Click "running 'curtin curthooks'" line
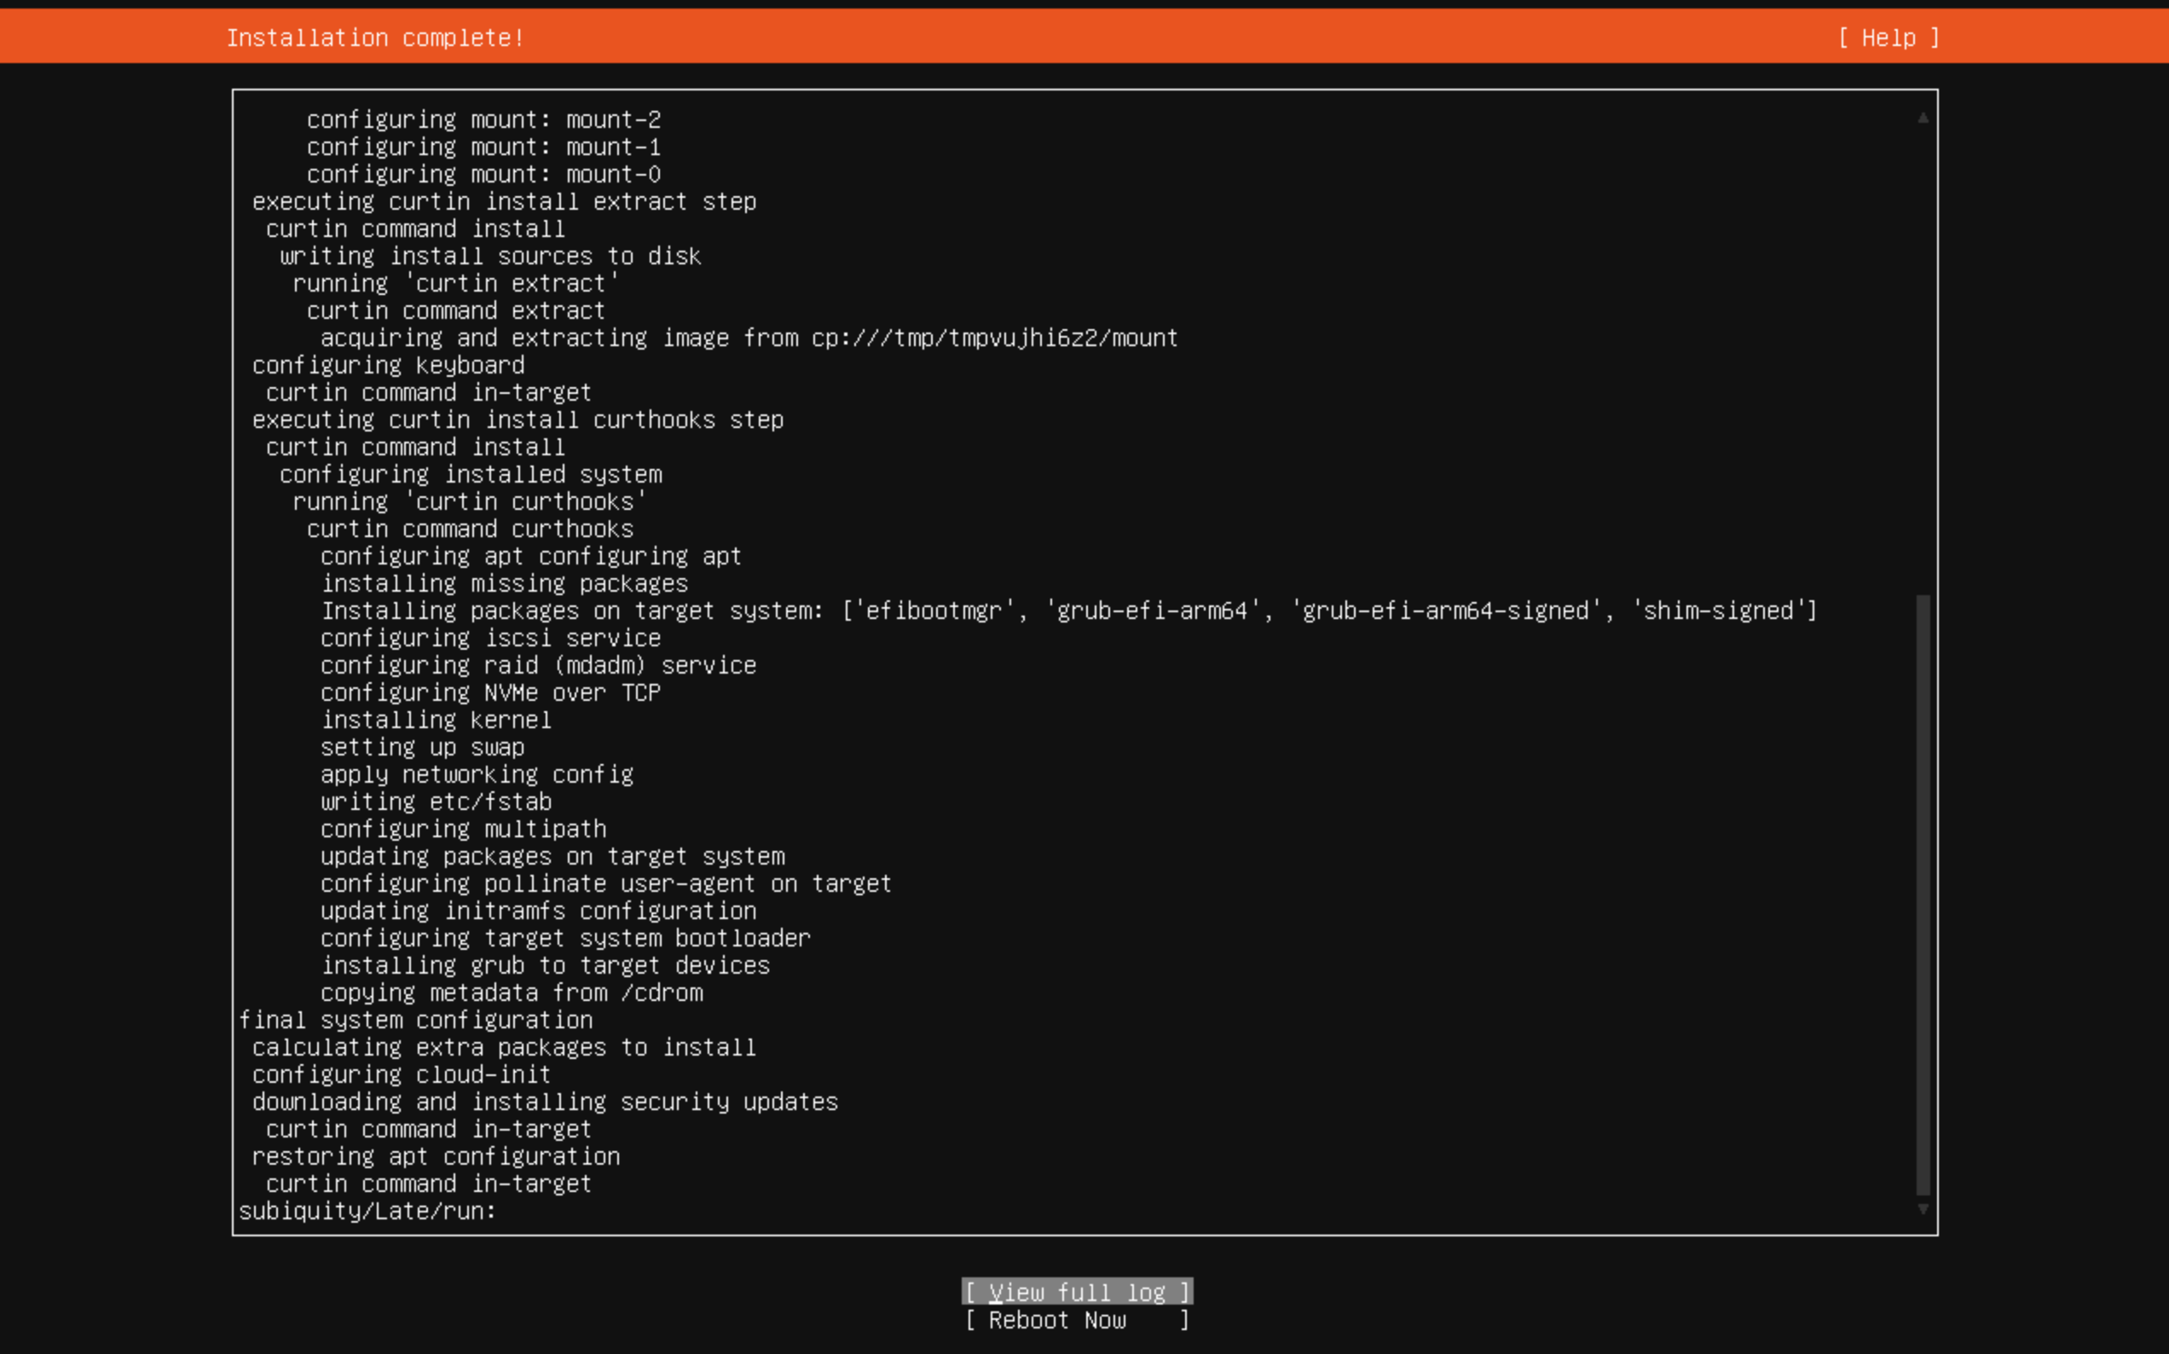This screenshot has width=2169, height=1354. pos(470,501)
